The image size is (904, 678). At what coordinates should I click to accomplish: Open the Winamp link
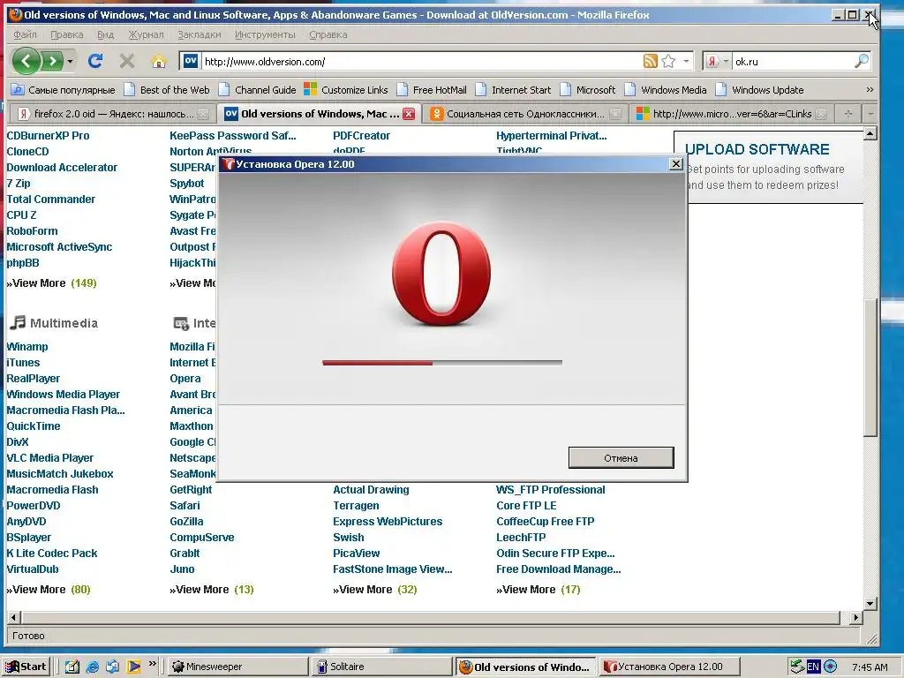[x=27, y=346]
